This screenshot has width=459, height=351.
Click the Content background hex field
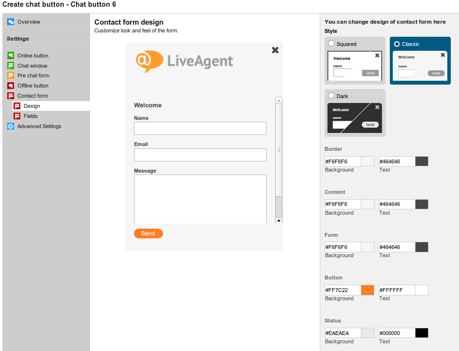343,204
